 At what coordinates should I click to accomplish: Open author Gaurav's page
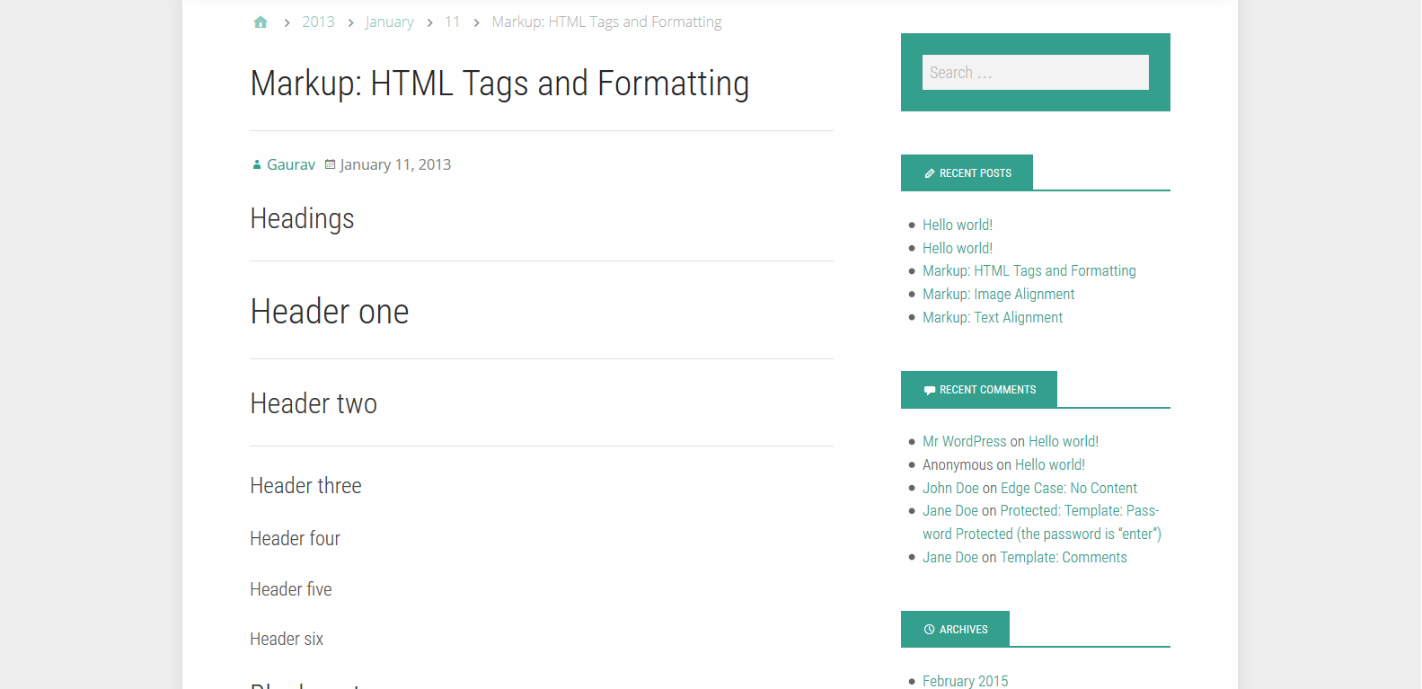point(291,164)
